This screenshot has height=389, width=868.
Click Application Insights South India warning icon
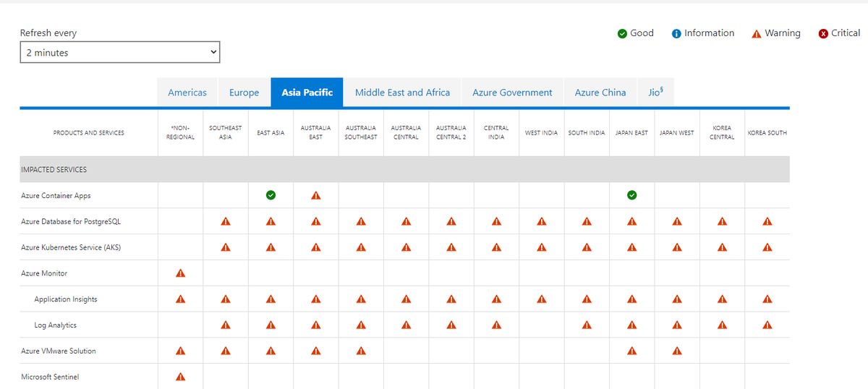pos(587,299)
